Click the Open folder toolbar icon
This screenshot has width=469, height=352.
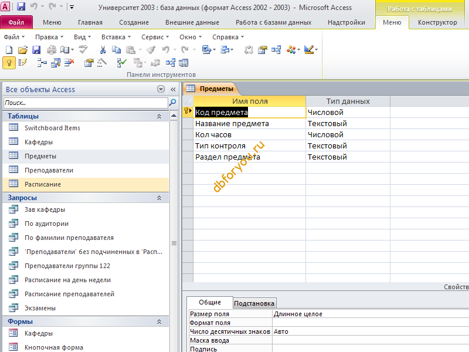click(x=22, y=50)
